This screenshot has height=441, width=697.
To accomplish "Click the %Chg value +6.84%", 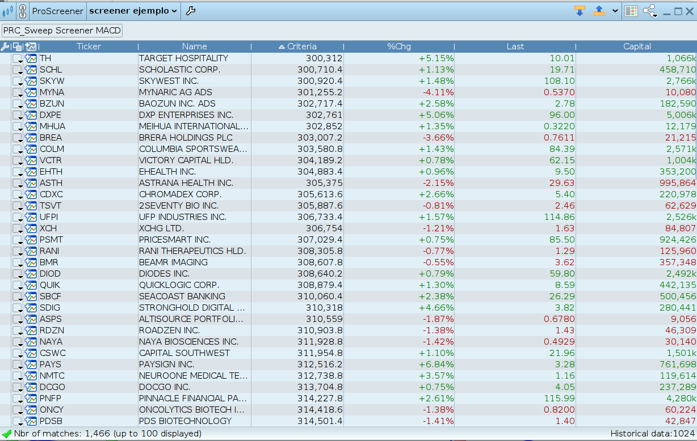I will pos(436,364).
